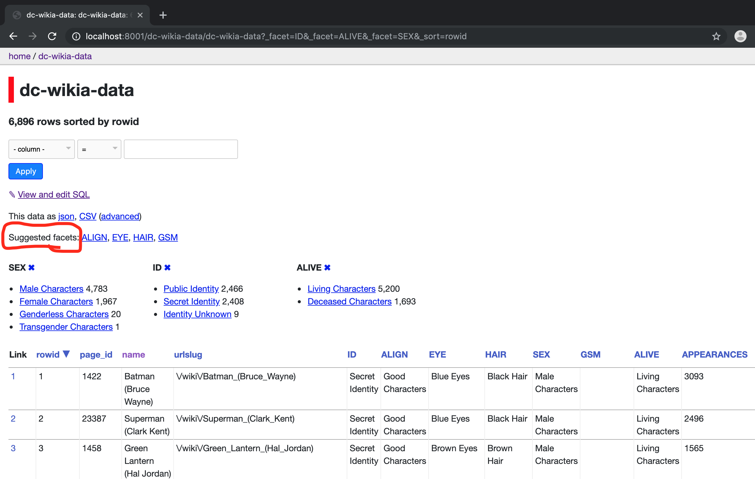755x479 pixels.
Task: Sort by the page_id column header
Action: pos(96,355)
